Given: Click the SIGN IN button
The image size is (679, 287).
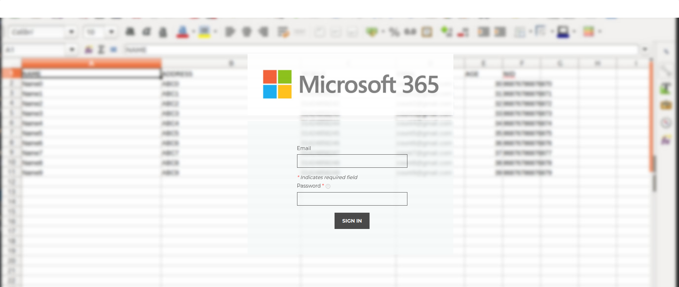Looking at the screenshot, I should tap(352, 221).
